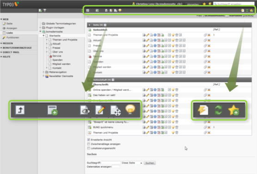Click the Suchbegriff search input field
The width and height of the screenshot is (257, 174).
pos(111,163)
